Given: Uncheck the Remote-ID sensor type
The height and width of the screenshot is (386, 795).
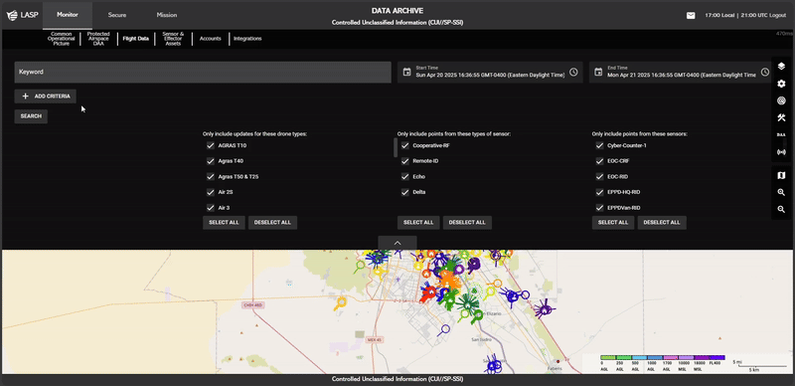Looking at the screenshot, I should point(405,161).
